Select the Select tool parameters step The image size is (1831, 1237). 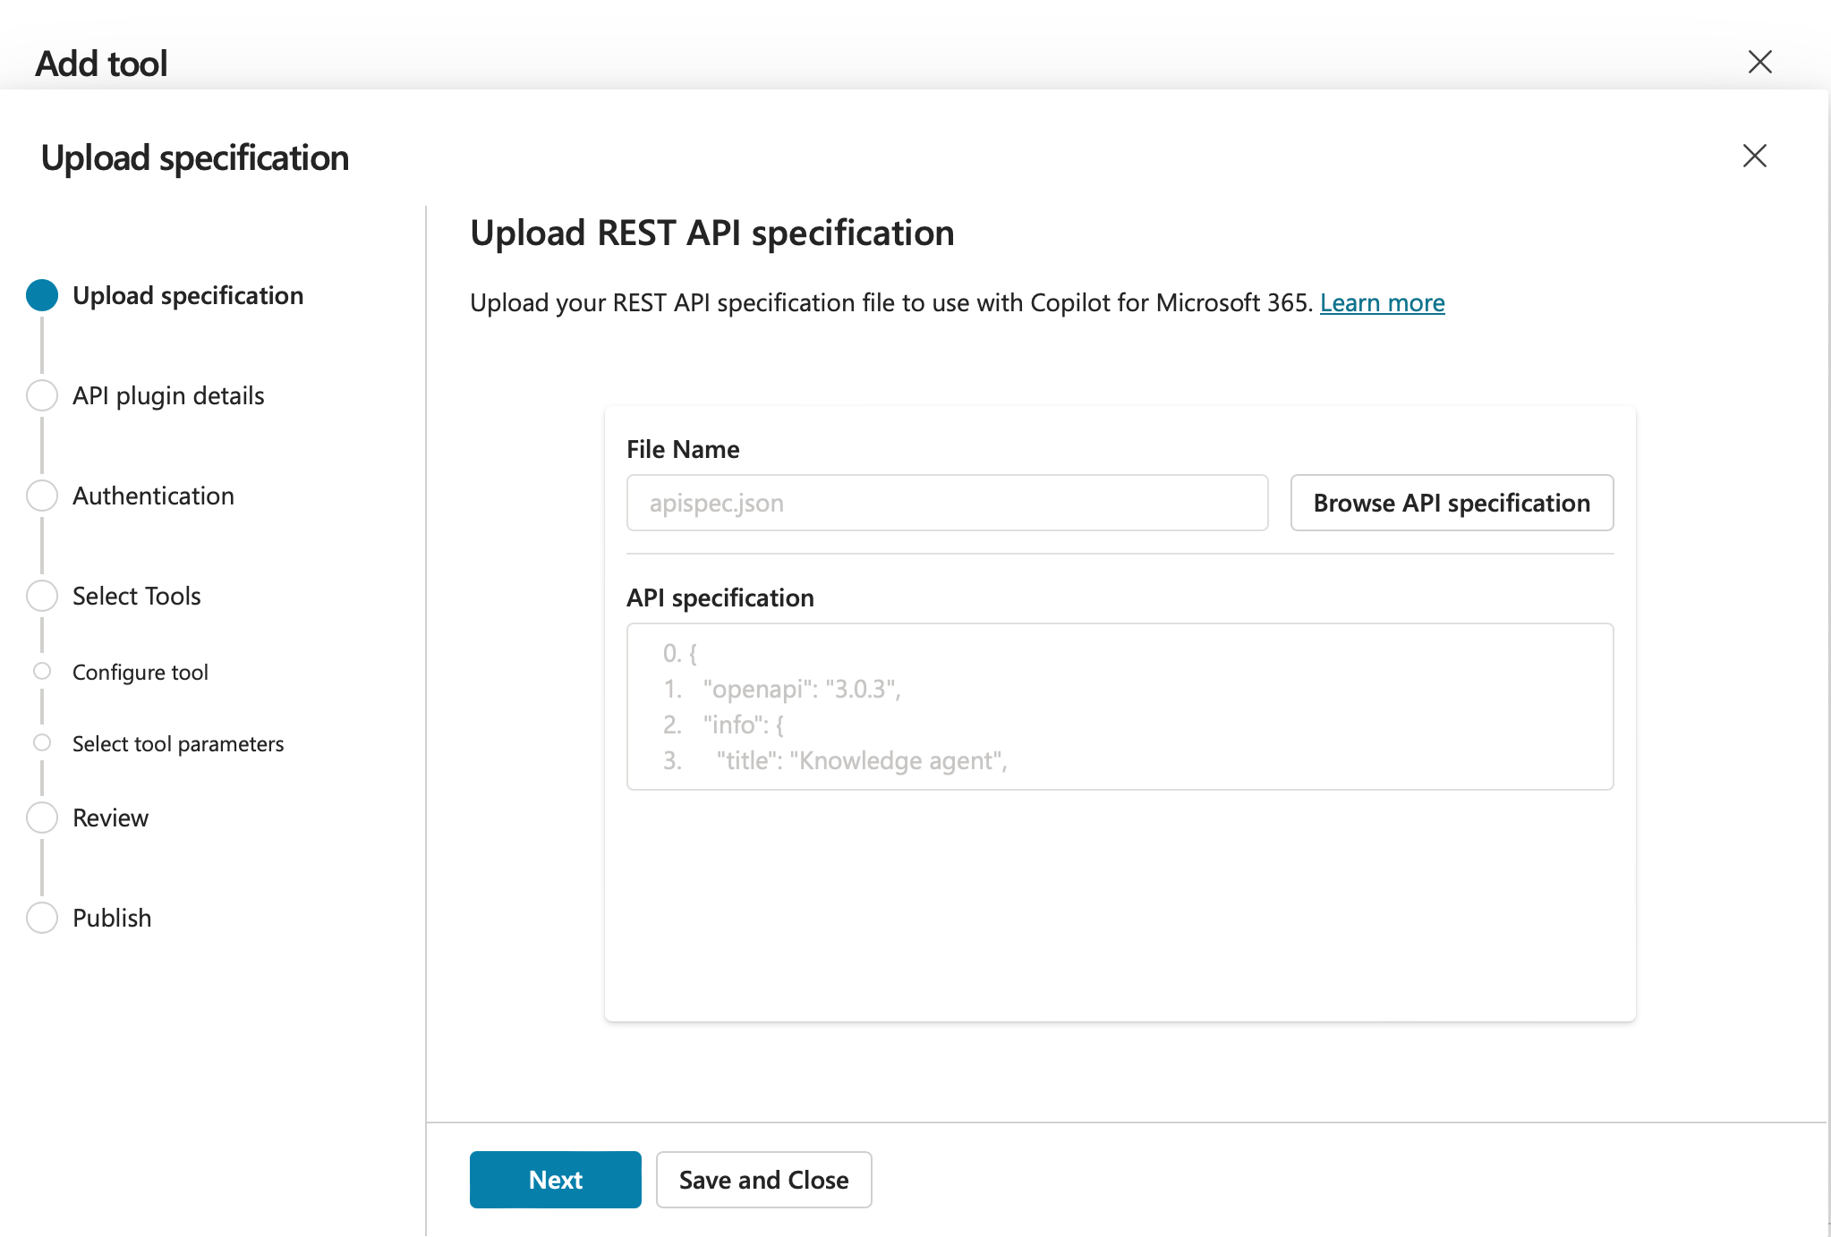41,742
